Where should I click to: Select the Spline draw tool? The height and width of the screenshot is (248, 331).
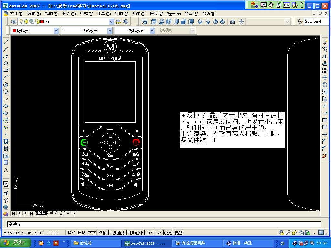[x=6, y=99]
